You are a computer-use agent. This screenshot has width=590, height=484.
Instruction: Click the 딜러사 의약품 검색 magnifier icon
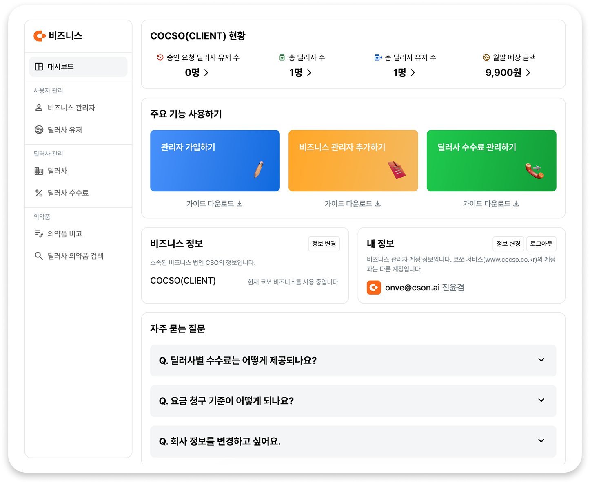tap(38, 256)
